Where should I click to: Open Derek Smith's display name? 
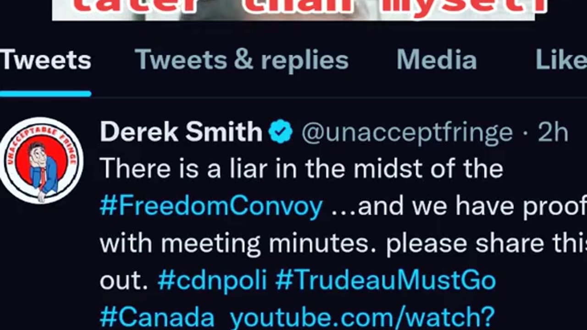(181, 132)
